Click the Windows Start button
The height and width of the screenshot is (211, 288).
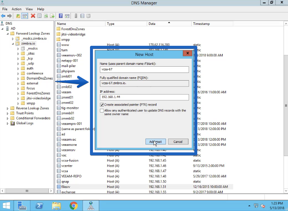coord(7,206)
